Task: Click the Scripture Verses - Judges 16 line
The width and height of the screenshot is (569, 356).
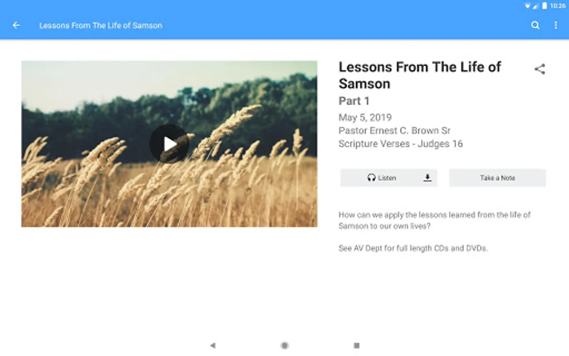Action: 400,144
